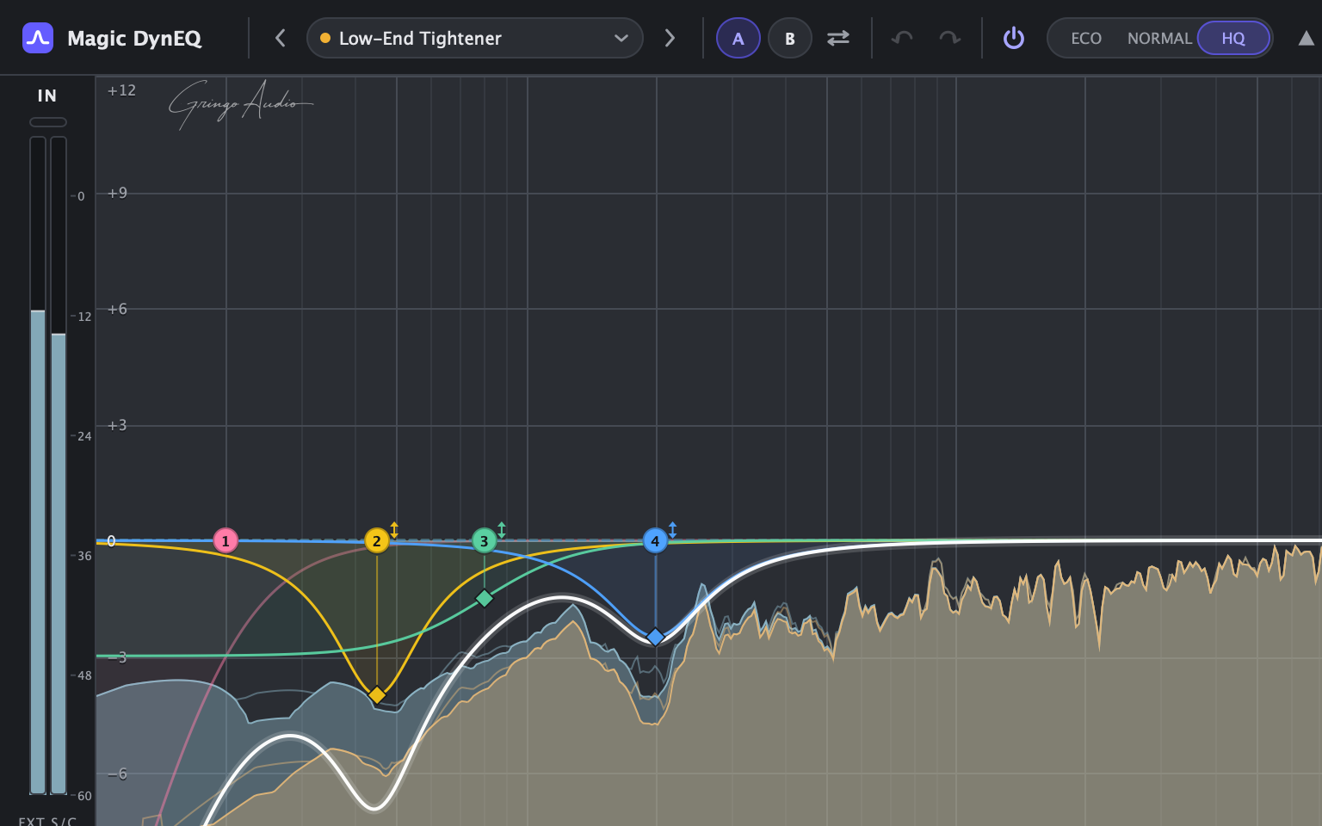The height and width of the screenshot is (826, 1322).
Task: Swap the A and B states
Action: pyautogui.click(x=838, y=38)
